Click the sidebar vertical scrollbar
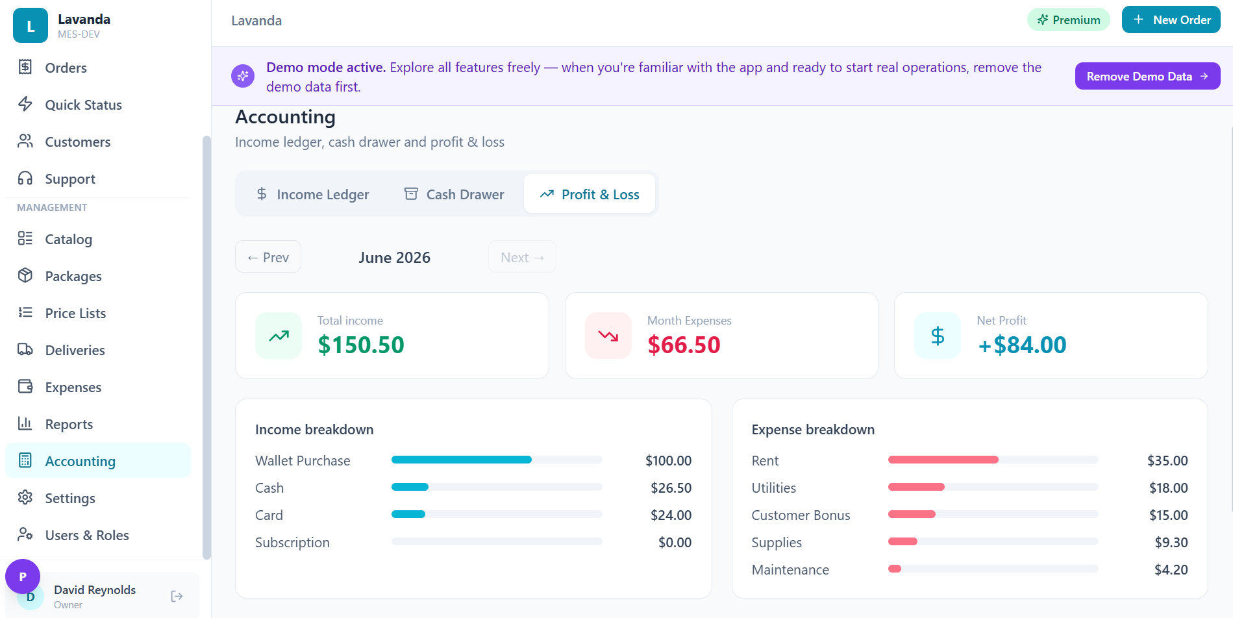1233x618 pixels. (206, 347)
